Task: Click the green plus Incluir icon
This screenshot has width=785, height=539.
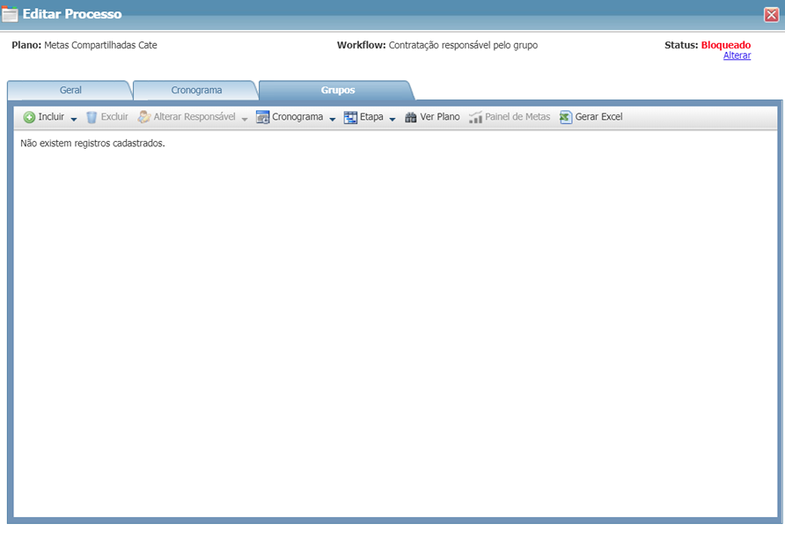Action: coord(29,117)
